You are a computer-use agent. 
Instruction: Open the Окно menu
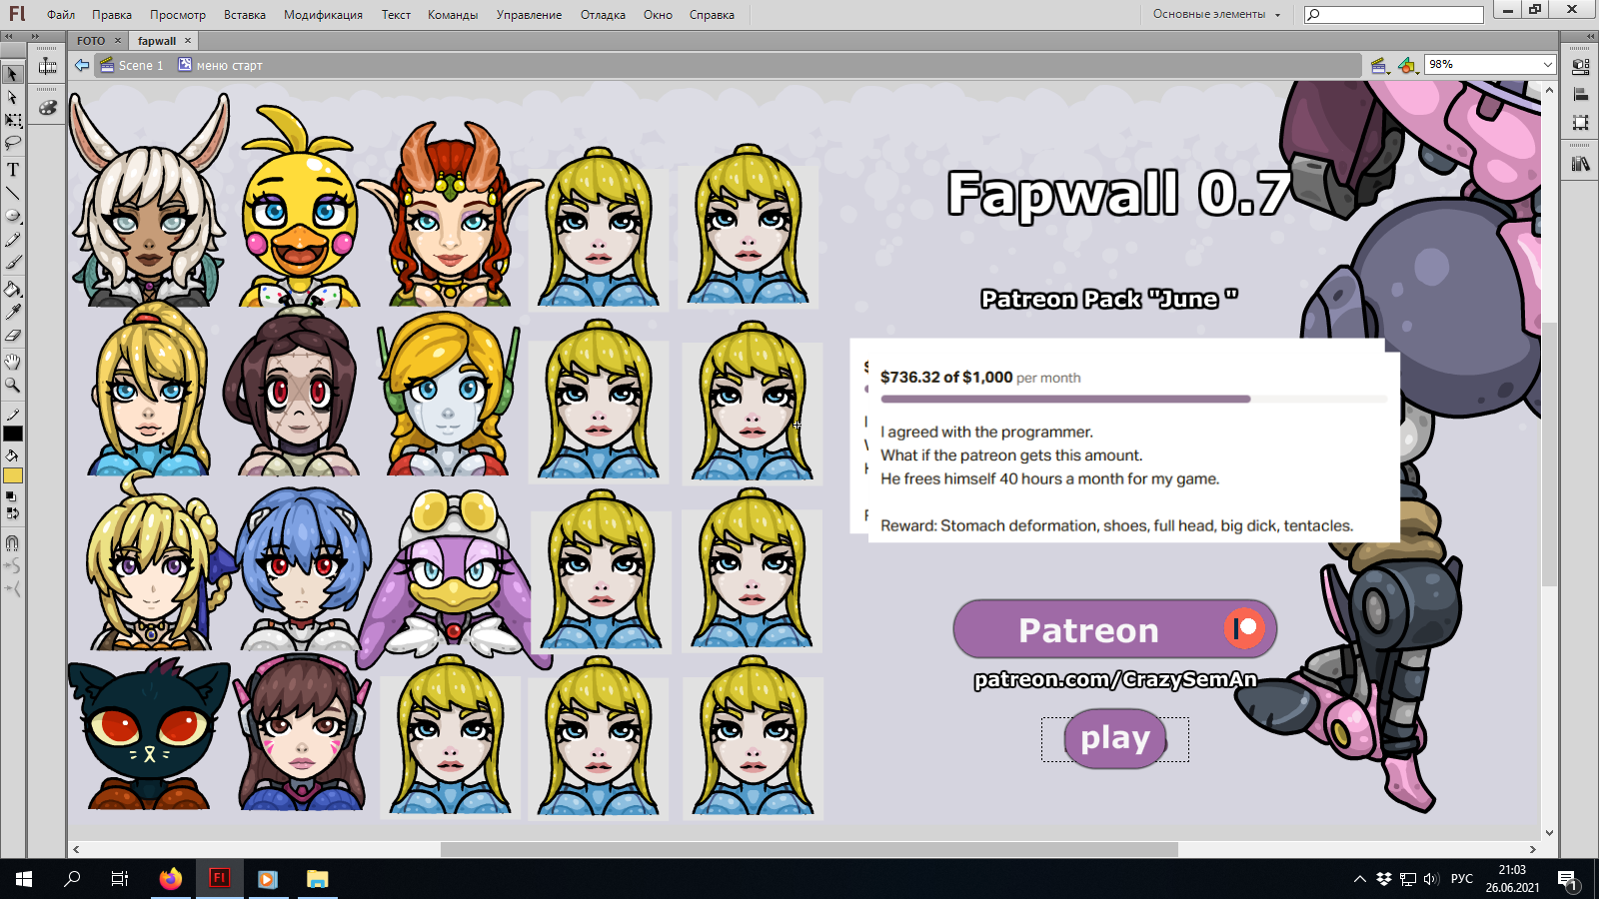[658, 15]
